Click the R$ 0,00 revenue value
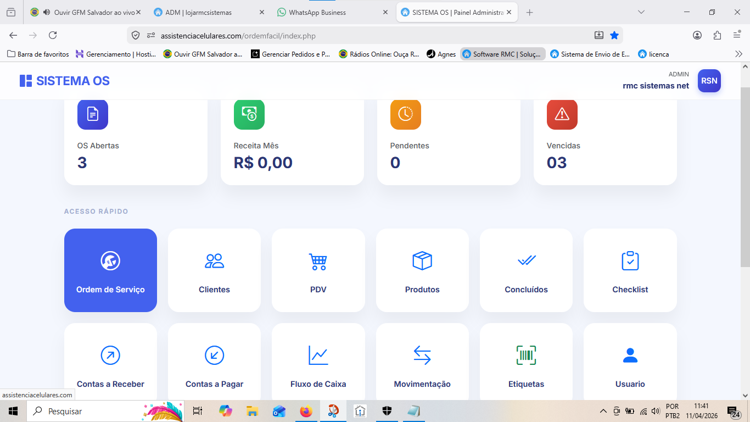This screenshot has height=422, width=750. [x=263, y=163]
